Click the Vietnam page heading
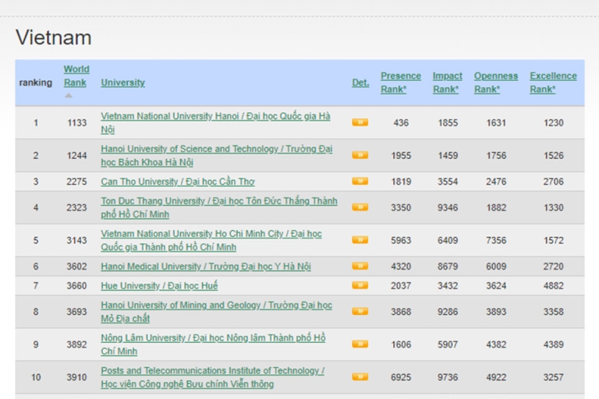 [x=54, y=37]
